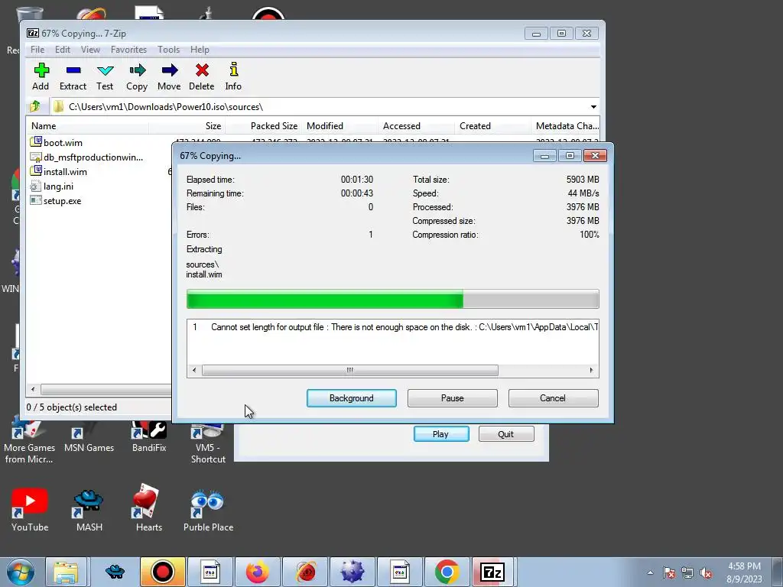Open the YouTube desktop shortcut
This screenshot has width=783, height=587.
30,508
